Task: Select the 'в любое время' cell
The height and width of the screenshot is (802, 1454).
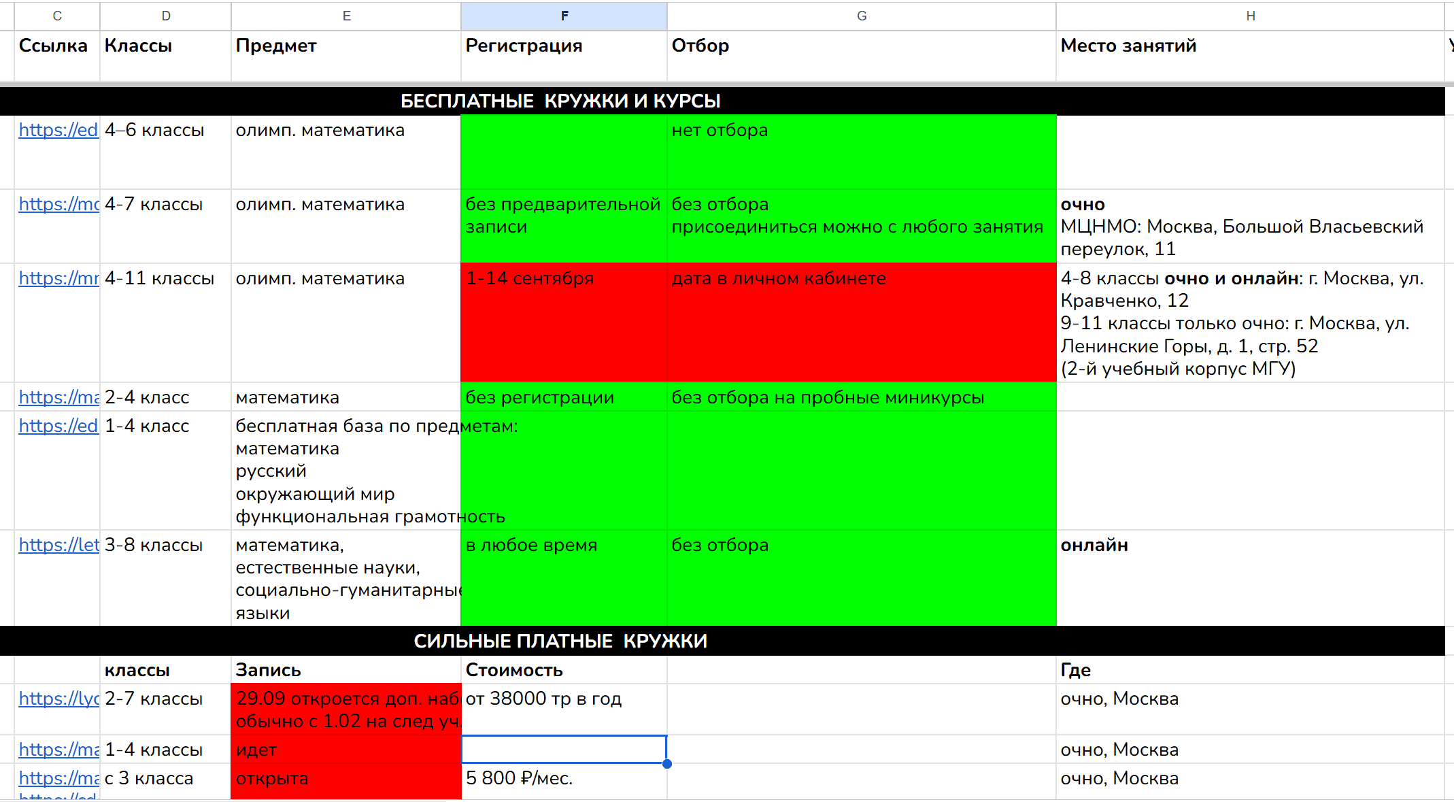Action: tap(564, 578)
